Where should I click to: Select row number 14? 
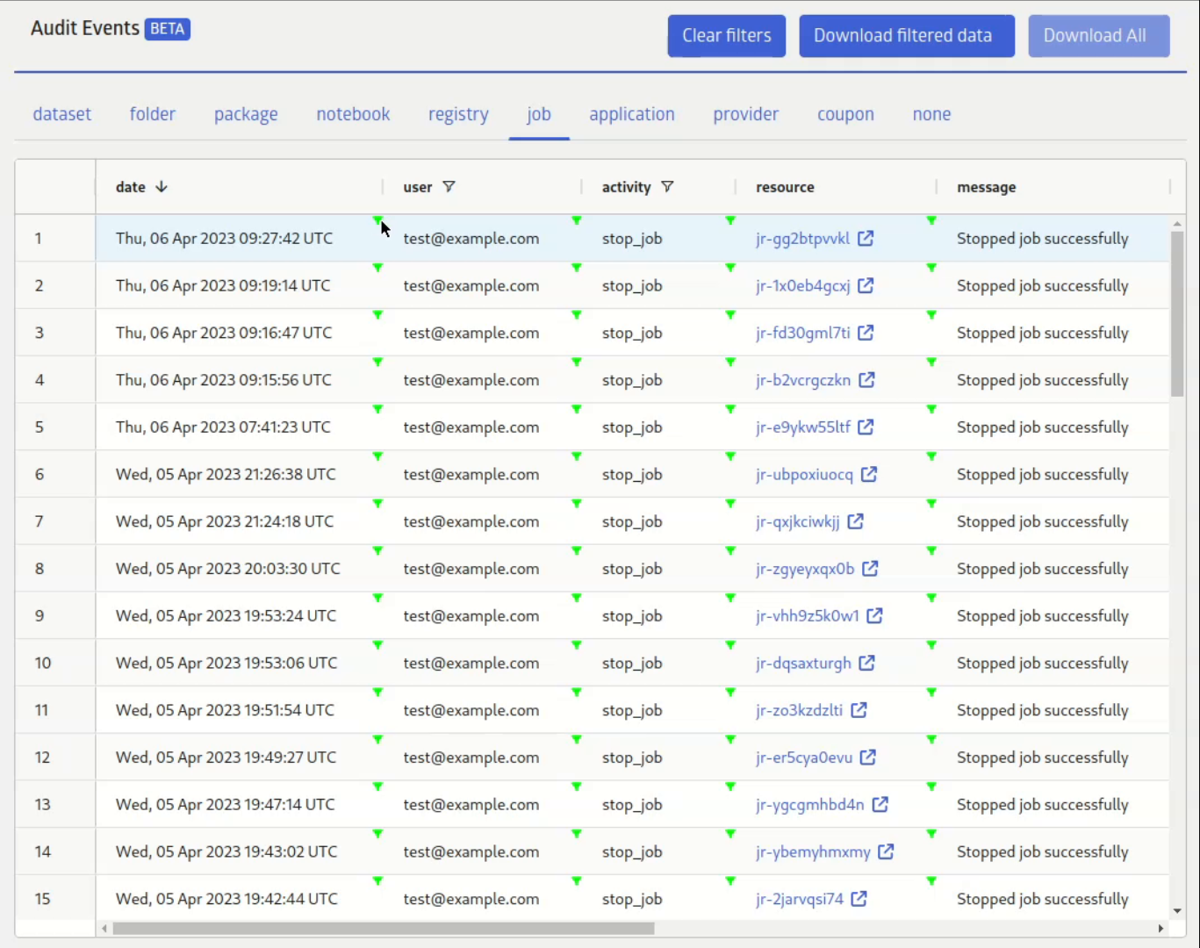tap(43, 851)
